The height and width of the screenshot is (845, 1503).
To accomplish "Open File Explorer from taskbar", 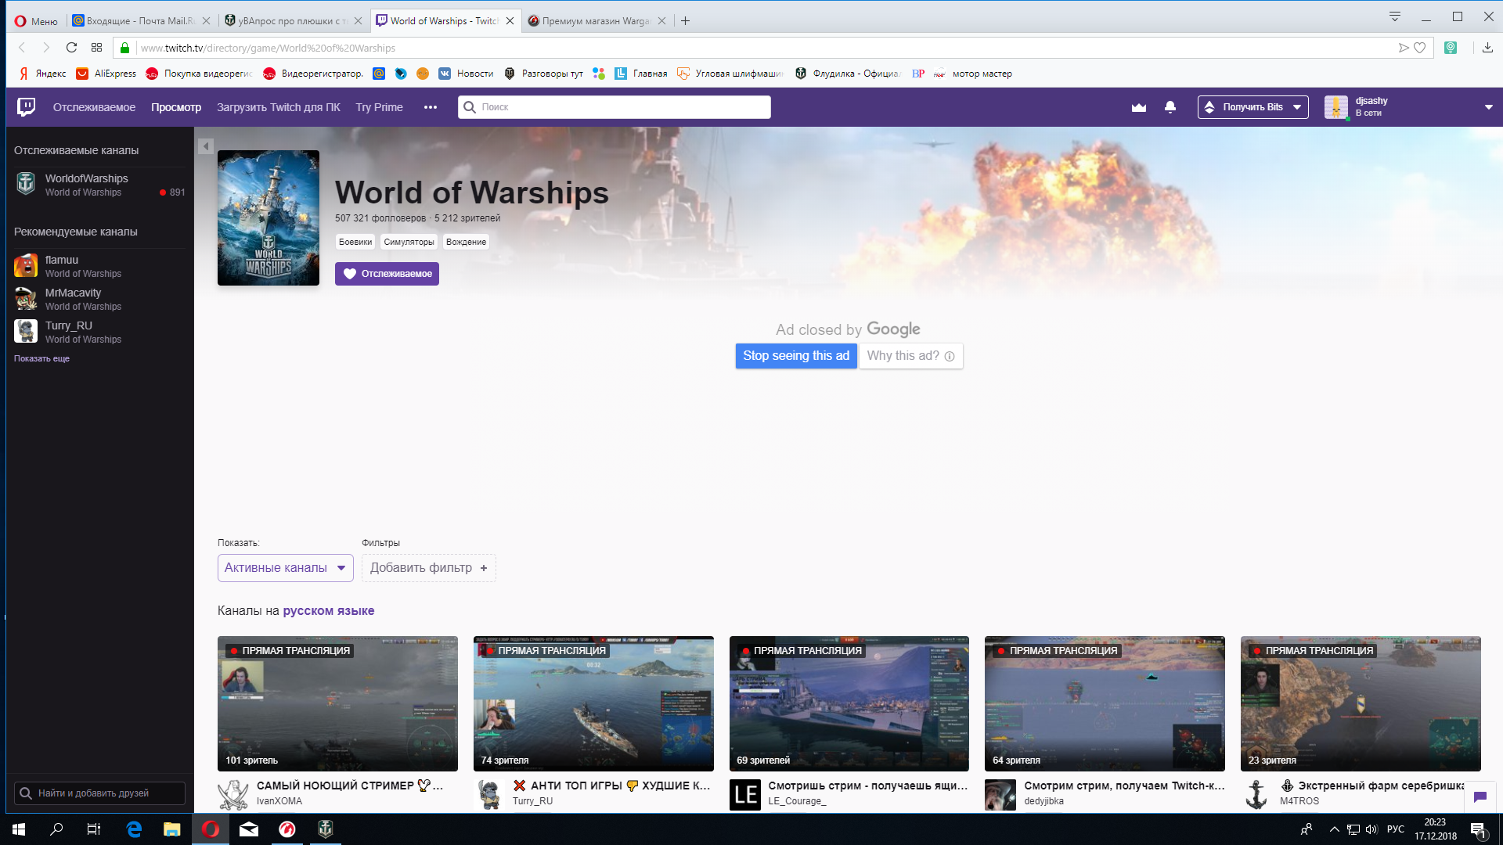I will point(171,829).
